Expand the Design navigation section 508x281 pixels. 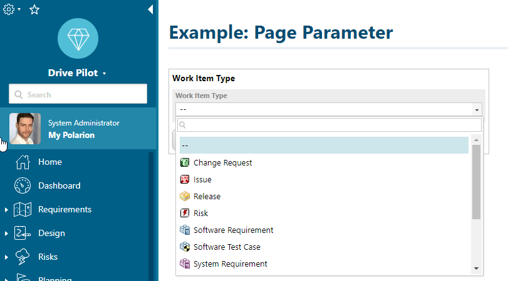(6, 234)
